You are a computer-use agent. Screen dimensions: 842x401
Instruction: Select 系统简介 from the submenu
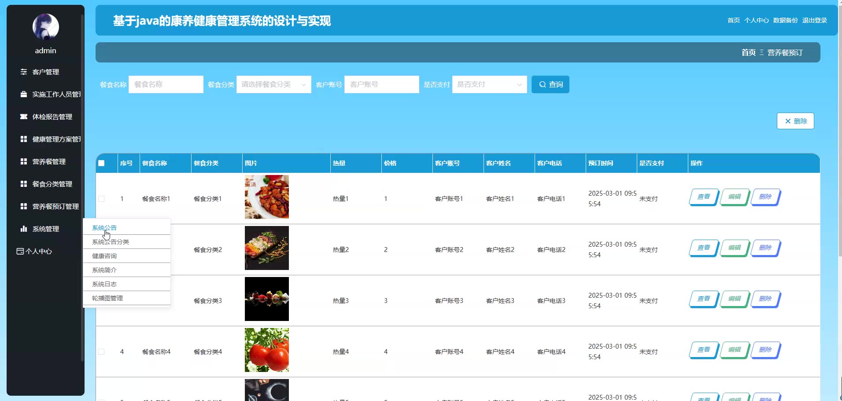pyautogui.click(x=127, y=270)
